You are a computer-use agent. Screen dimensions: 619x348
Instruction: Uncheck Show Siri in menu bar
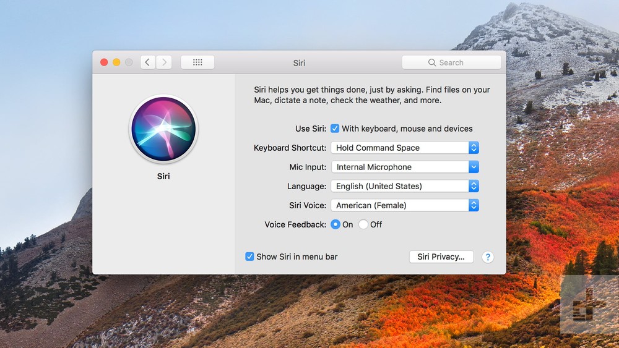pos(249,257)
